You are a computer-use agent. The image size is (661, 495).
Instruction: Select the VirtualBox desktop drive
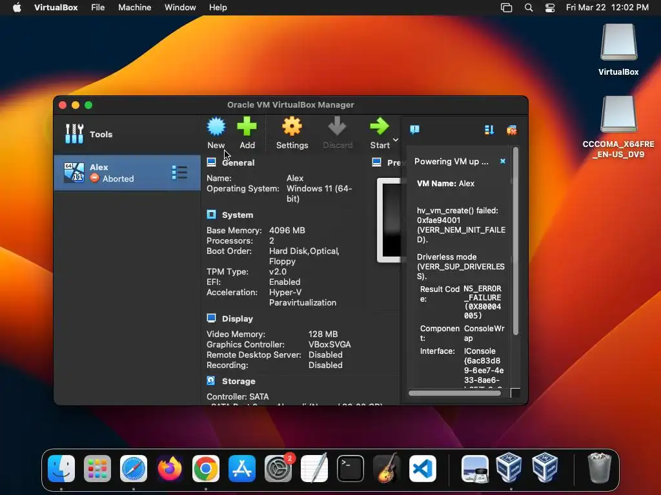618,50
